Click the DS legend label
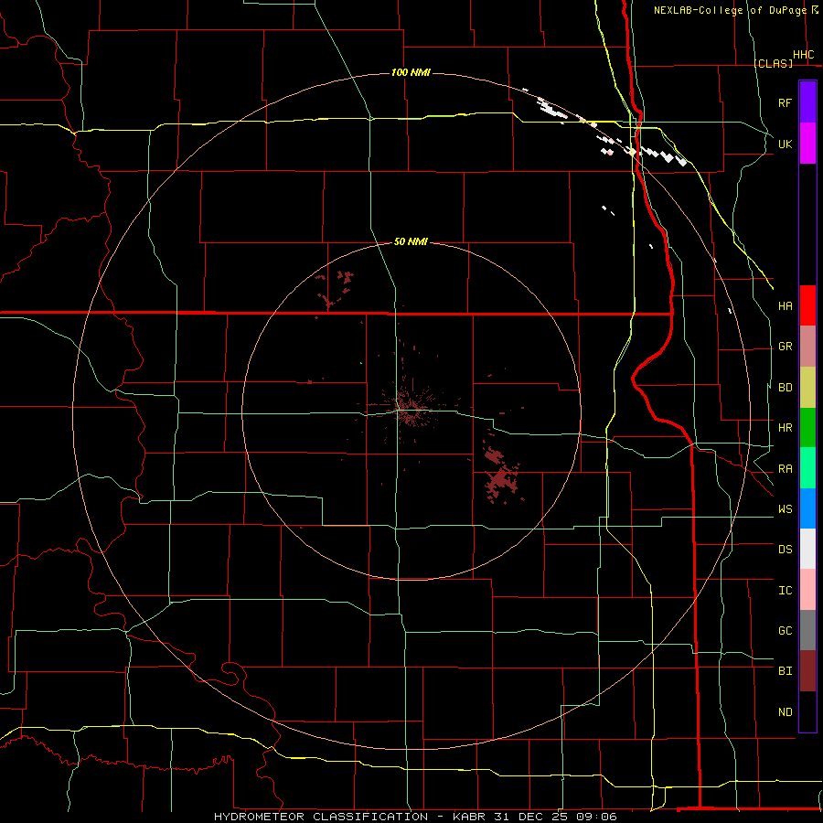This screenshot has height=823, width=823. tap(785, 549)
